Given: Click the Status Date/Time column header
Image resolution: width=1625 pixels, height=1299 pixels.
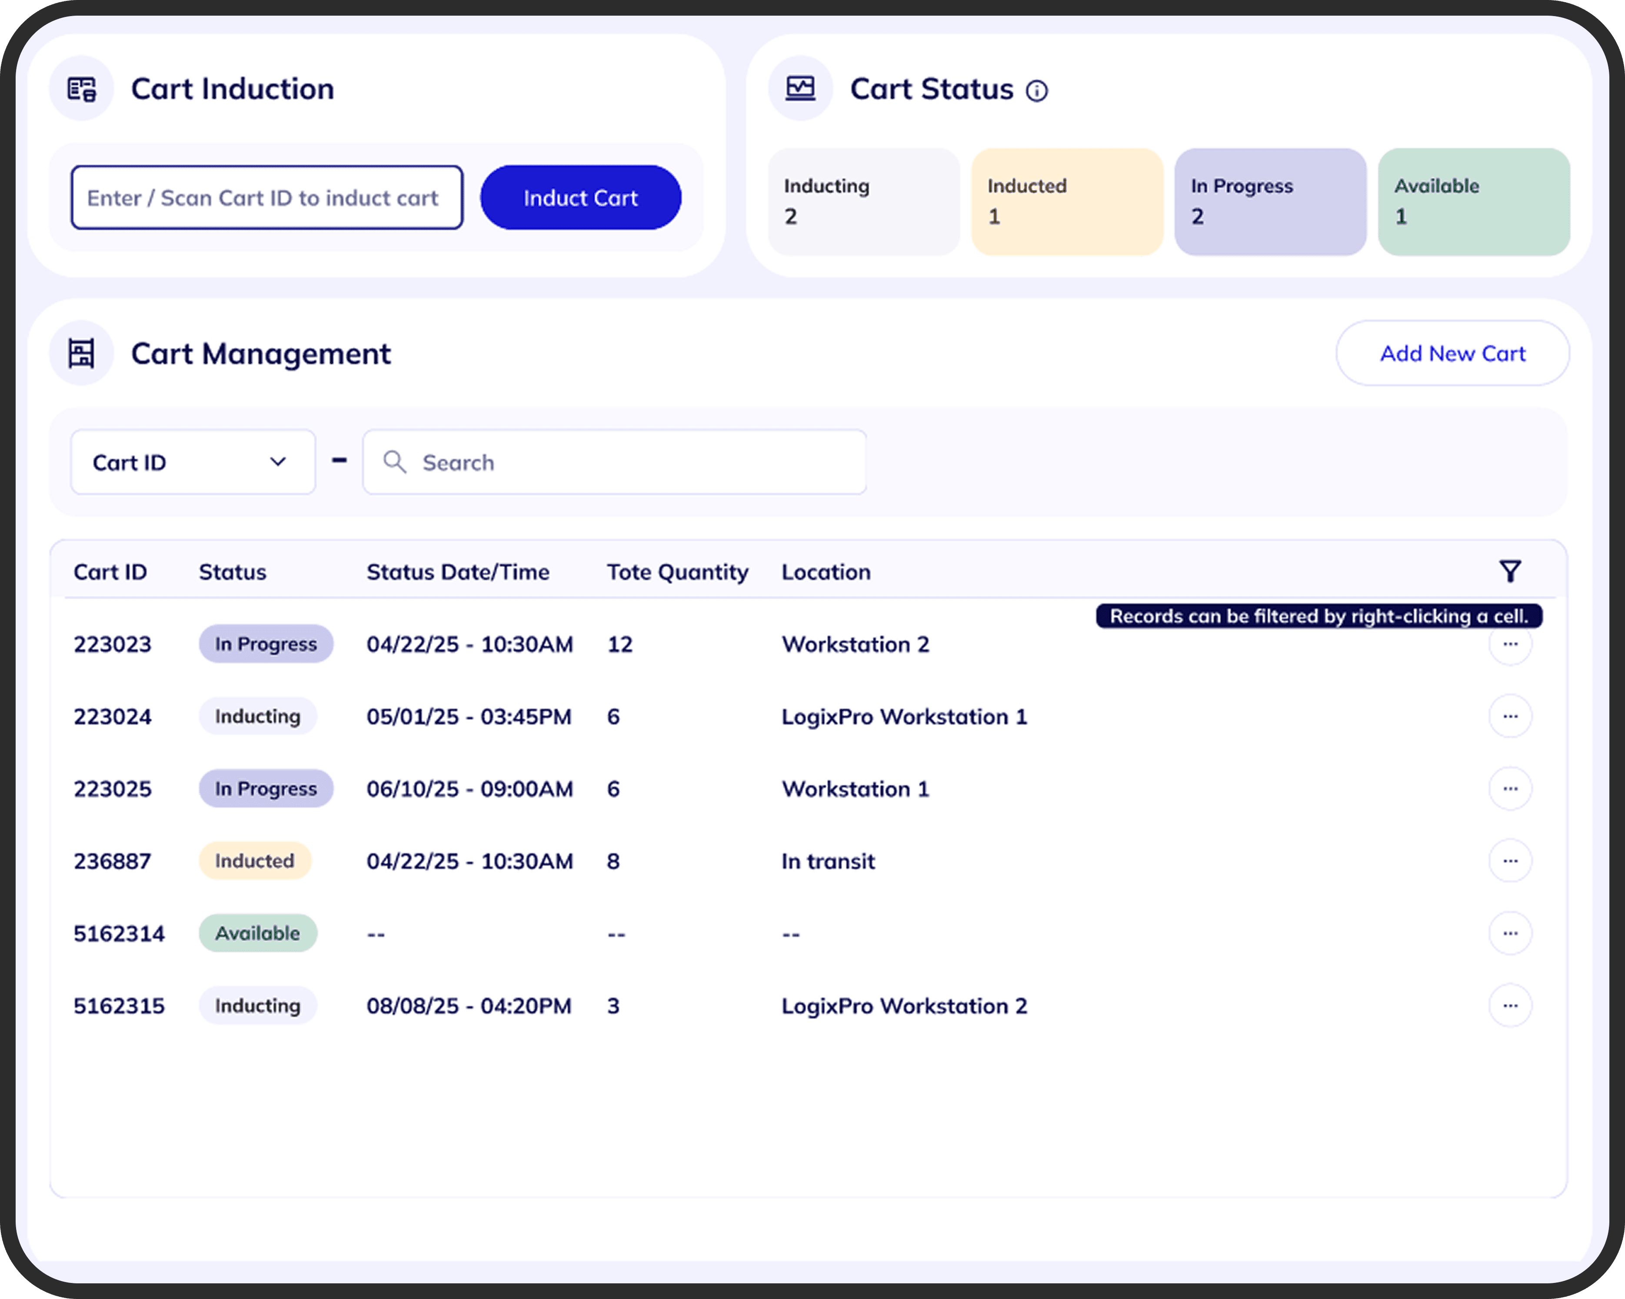Looking at the screenshot, I should tap(458, 572).
